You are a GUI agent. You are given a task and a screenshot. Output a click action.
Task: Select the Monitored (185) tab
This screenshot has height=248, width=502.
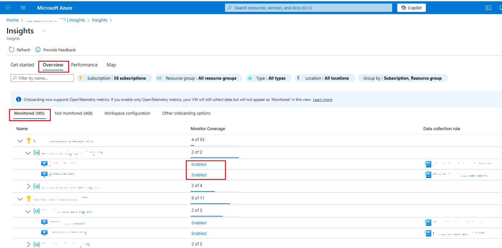29,113
